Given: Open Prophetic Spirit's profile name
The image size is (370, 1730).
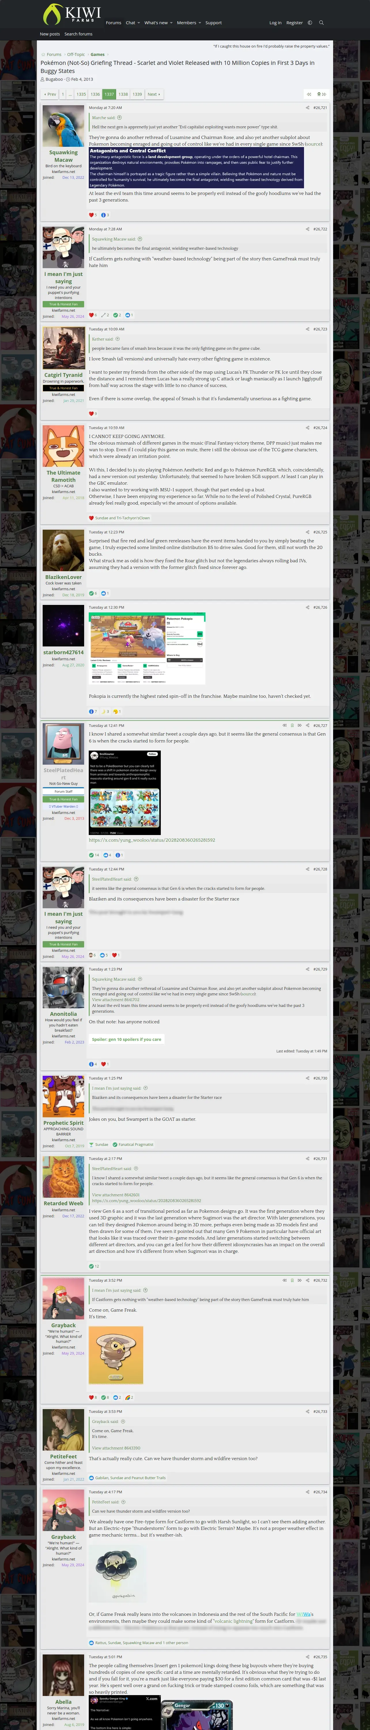Looking at the screenshot, I should point(63,1123).
